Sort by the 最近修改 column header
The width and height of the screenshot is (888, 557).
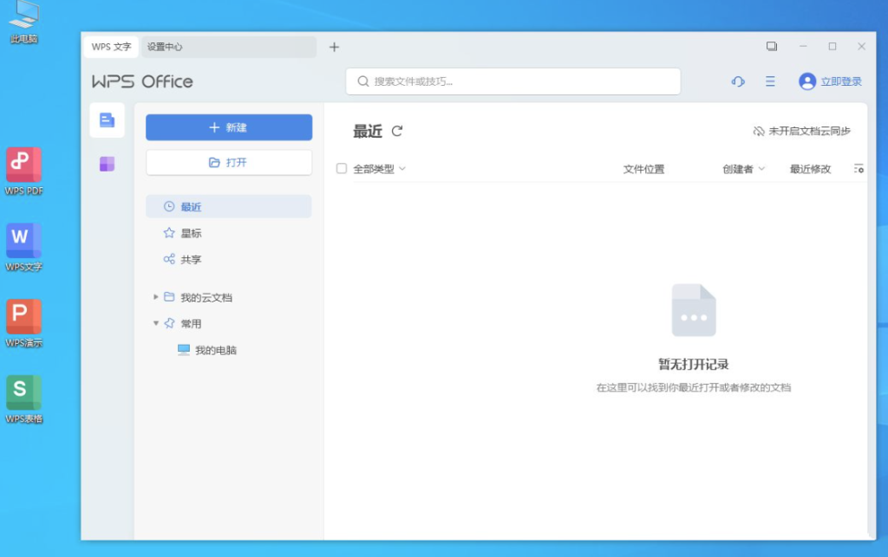[810, 169]
